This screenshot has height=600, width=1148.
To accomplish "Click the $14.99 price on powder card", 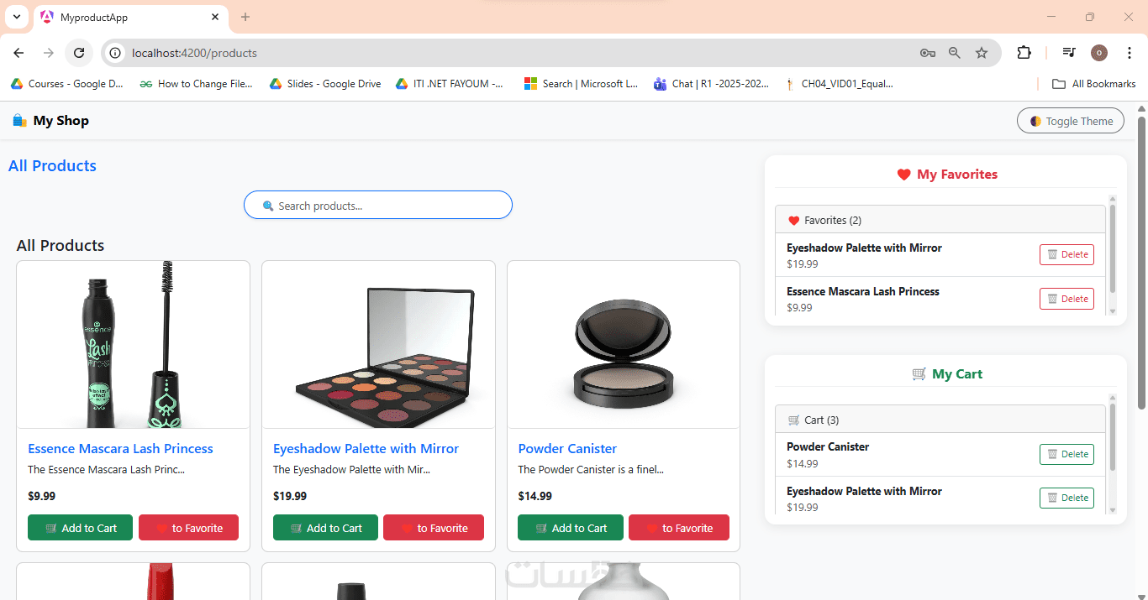I will click(535, 496).
